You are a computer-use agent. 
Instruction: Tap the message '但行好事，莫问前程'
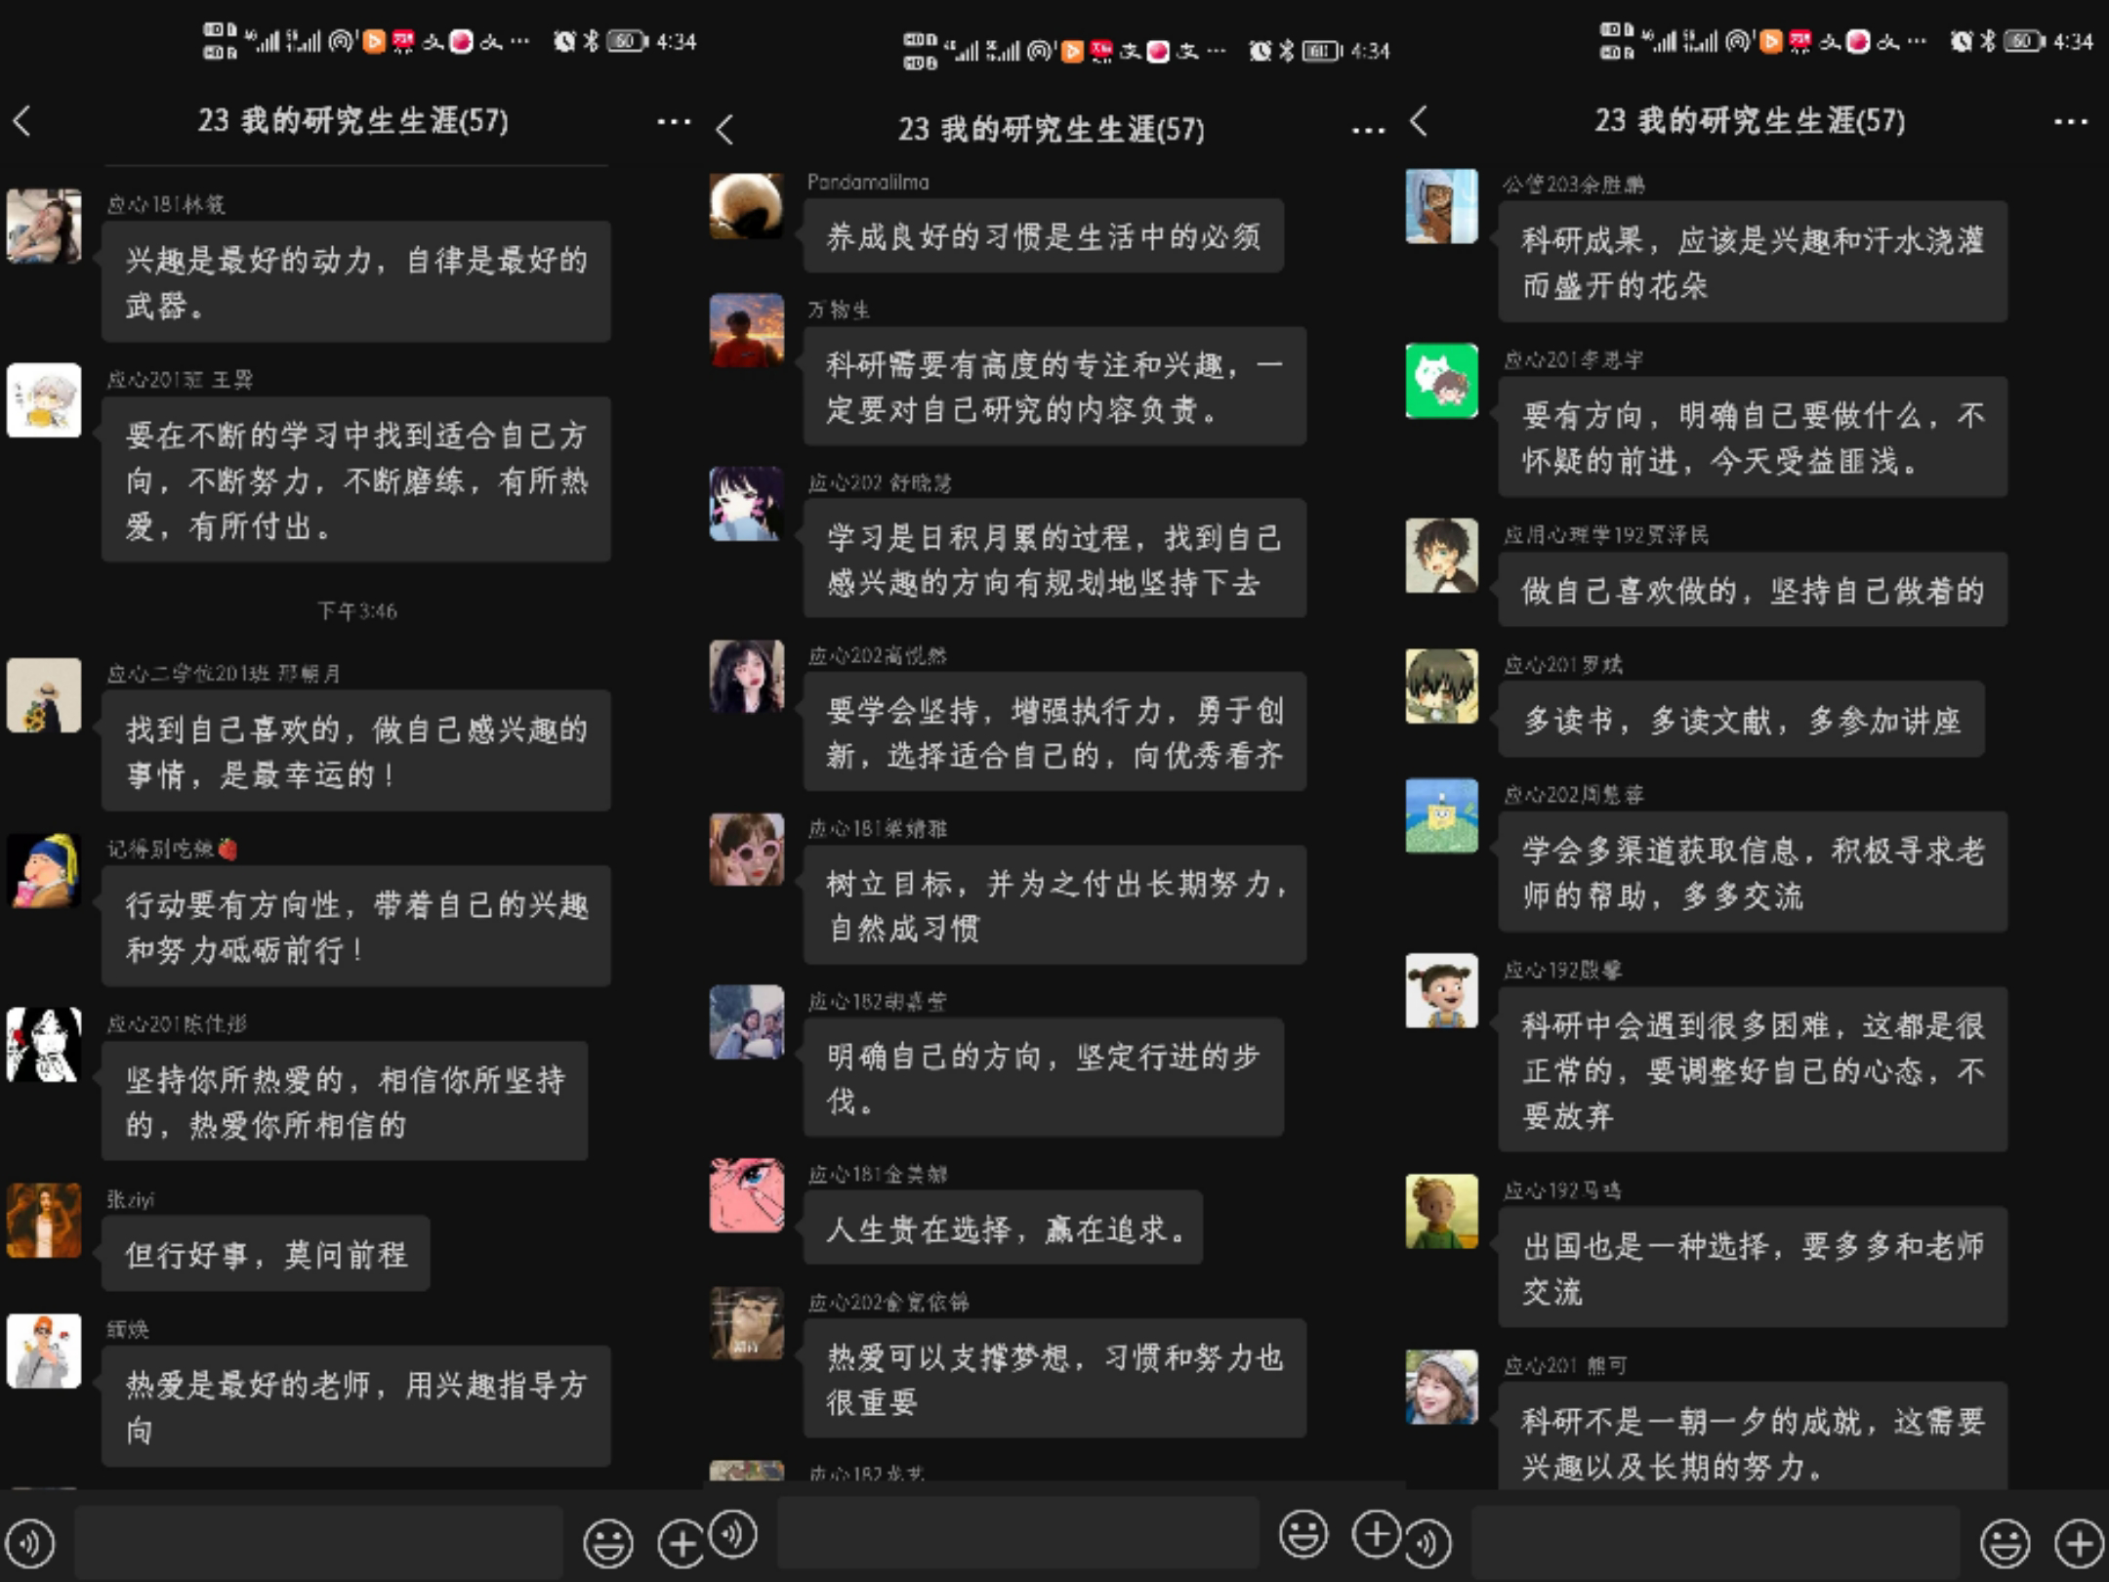coord(266,1254)
